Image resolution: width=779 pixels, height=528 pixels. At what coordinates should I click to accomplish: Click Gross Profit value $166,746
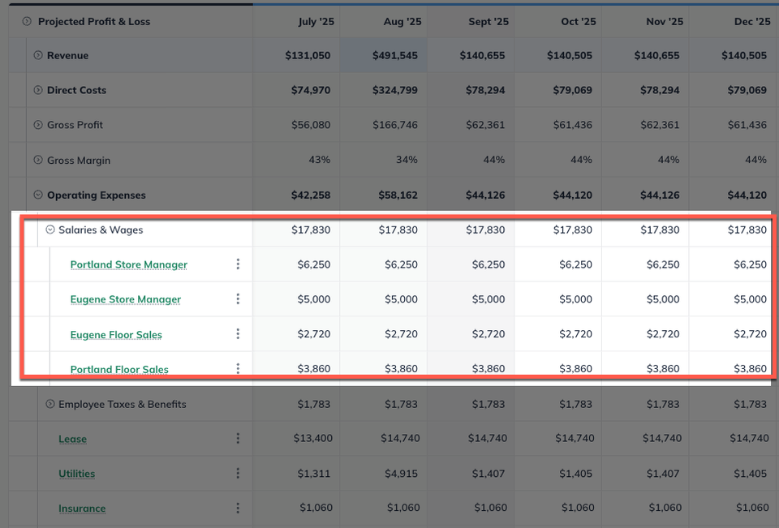pyautogui.click(x=395, y=125)
